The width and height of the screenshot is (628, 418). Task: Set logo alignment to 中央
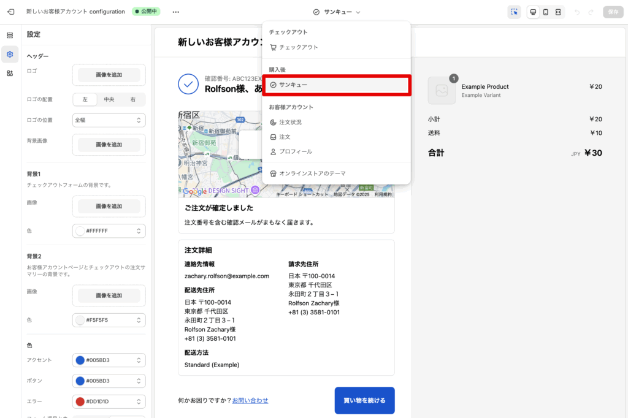click(109, 99)
